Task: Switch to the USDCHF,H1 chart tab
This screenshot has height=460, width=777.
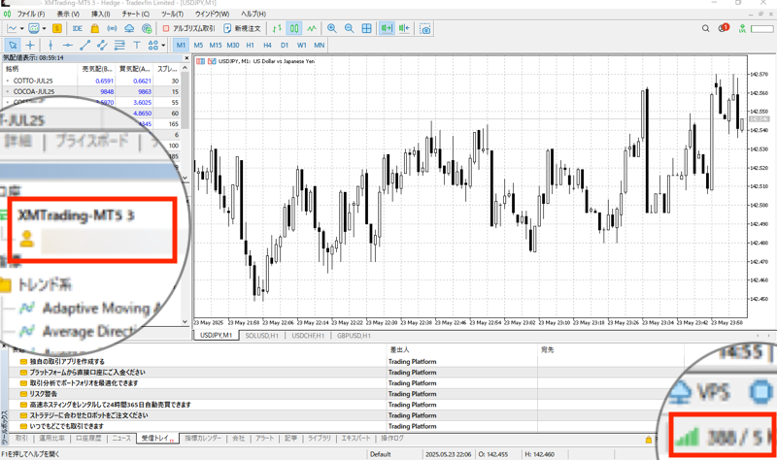Action: [308, 336]
